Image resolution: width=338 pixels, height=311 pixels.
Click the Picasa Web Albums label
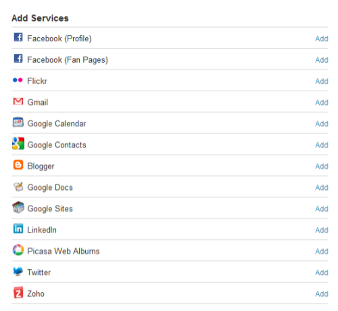click(64, 251)
